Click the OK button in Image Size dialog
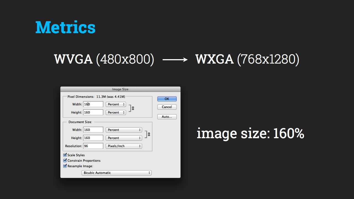Viewport: 354px width, 199px height. click(x=167, y=99)
